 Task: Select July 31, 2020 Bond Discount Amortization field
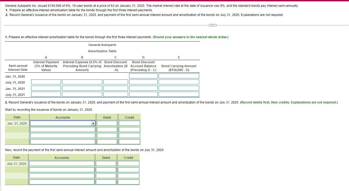[x=116, y=82]
